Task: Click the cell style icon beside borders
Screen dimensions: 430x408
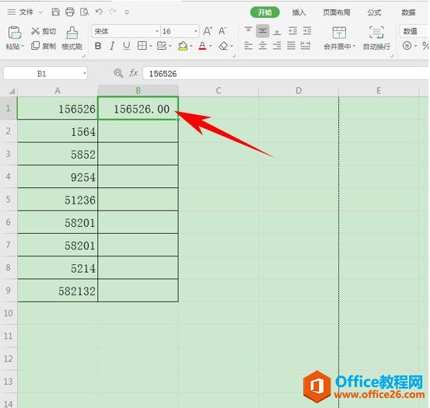Action: [x=162, y=46]
